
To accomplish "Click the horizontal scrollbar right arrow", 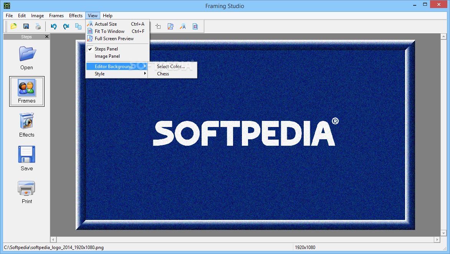I will [437, 239].
